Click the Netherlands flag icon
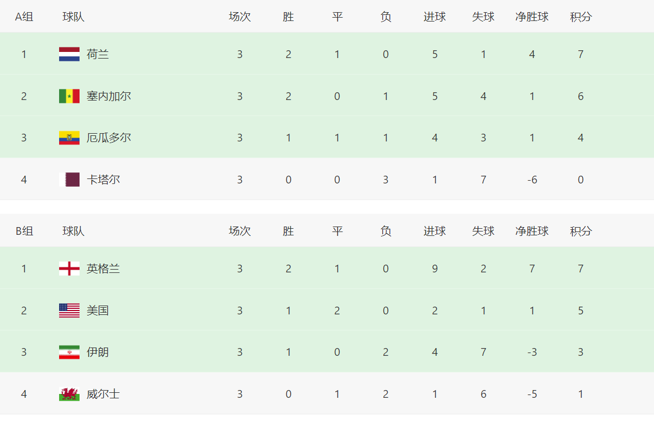Viewport: 654px width, 421px height. tap(69, 54)
